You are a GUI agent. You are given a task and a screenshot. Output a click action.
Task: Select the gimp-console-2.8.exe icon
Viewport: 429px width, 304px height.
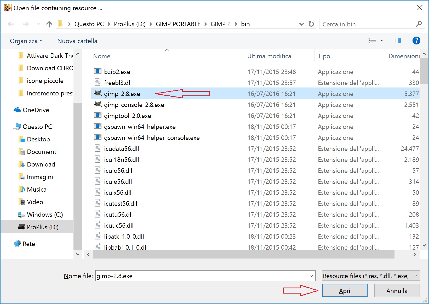(98, 104)
